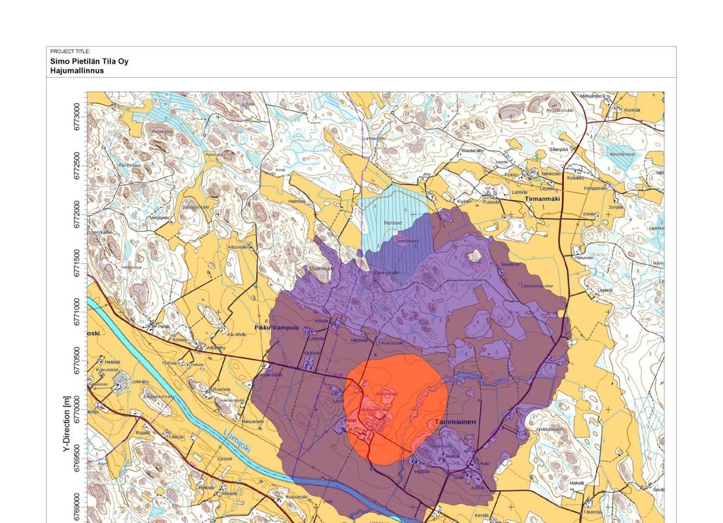Screen dimensions: 723x523
Task: Click the 6770500 y-axis tick label
Action: [x=77, y=360]
